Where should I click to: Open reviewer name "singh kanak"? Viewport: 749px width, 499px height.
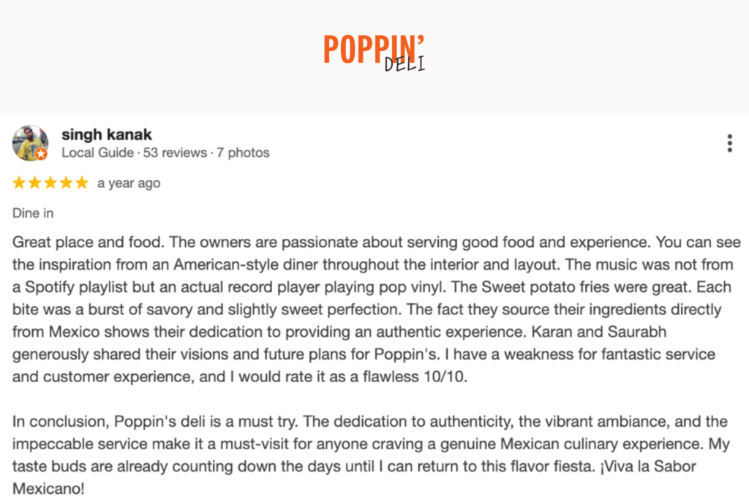pos(107,134)
